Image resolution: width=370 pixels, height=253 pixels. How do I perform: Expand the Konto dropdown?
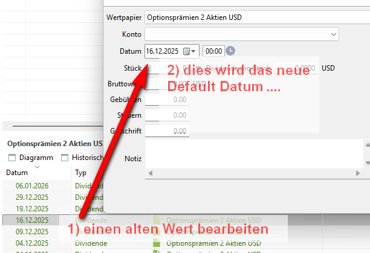click(334, 34)
